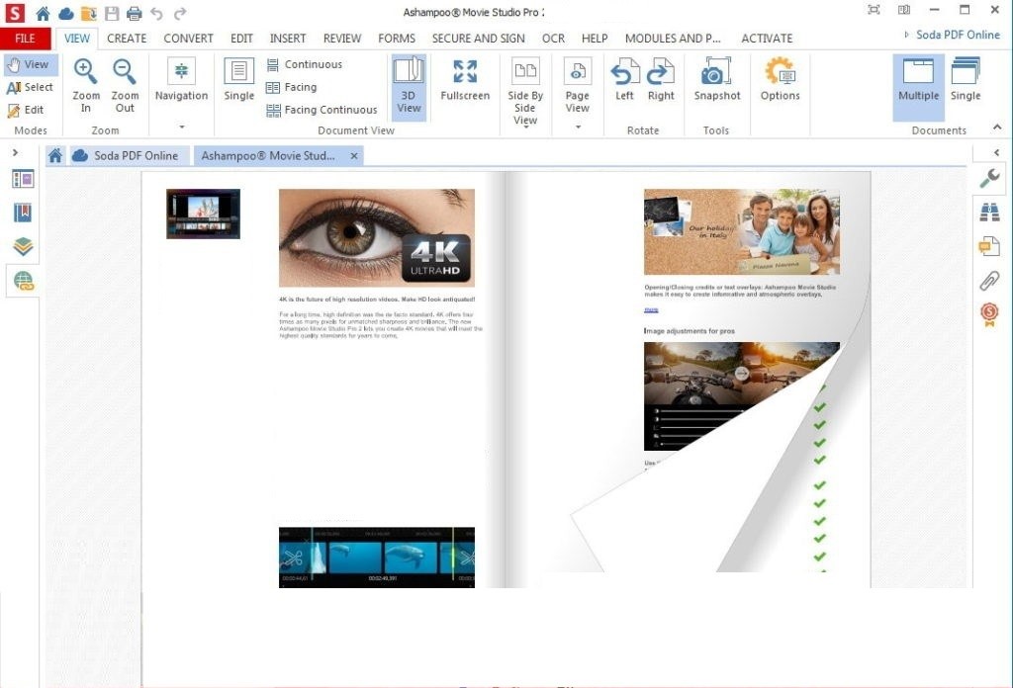Rotate the page Left
Screen dimensions: 1013x688
click(x=624, y=80)
